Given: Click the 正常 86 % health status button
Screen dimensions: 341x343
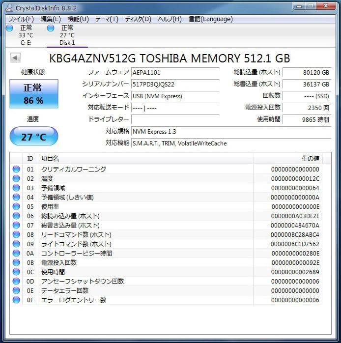Looking at the screenshot, I should coord(34,94).
